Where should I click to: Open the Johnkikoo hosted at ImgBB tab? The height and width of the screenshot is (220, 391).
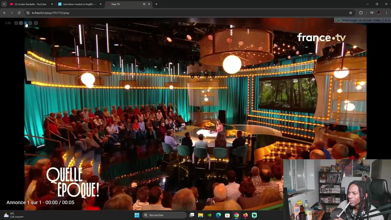[x=79, y=4]
